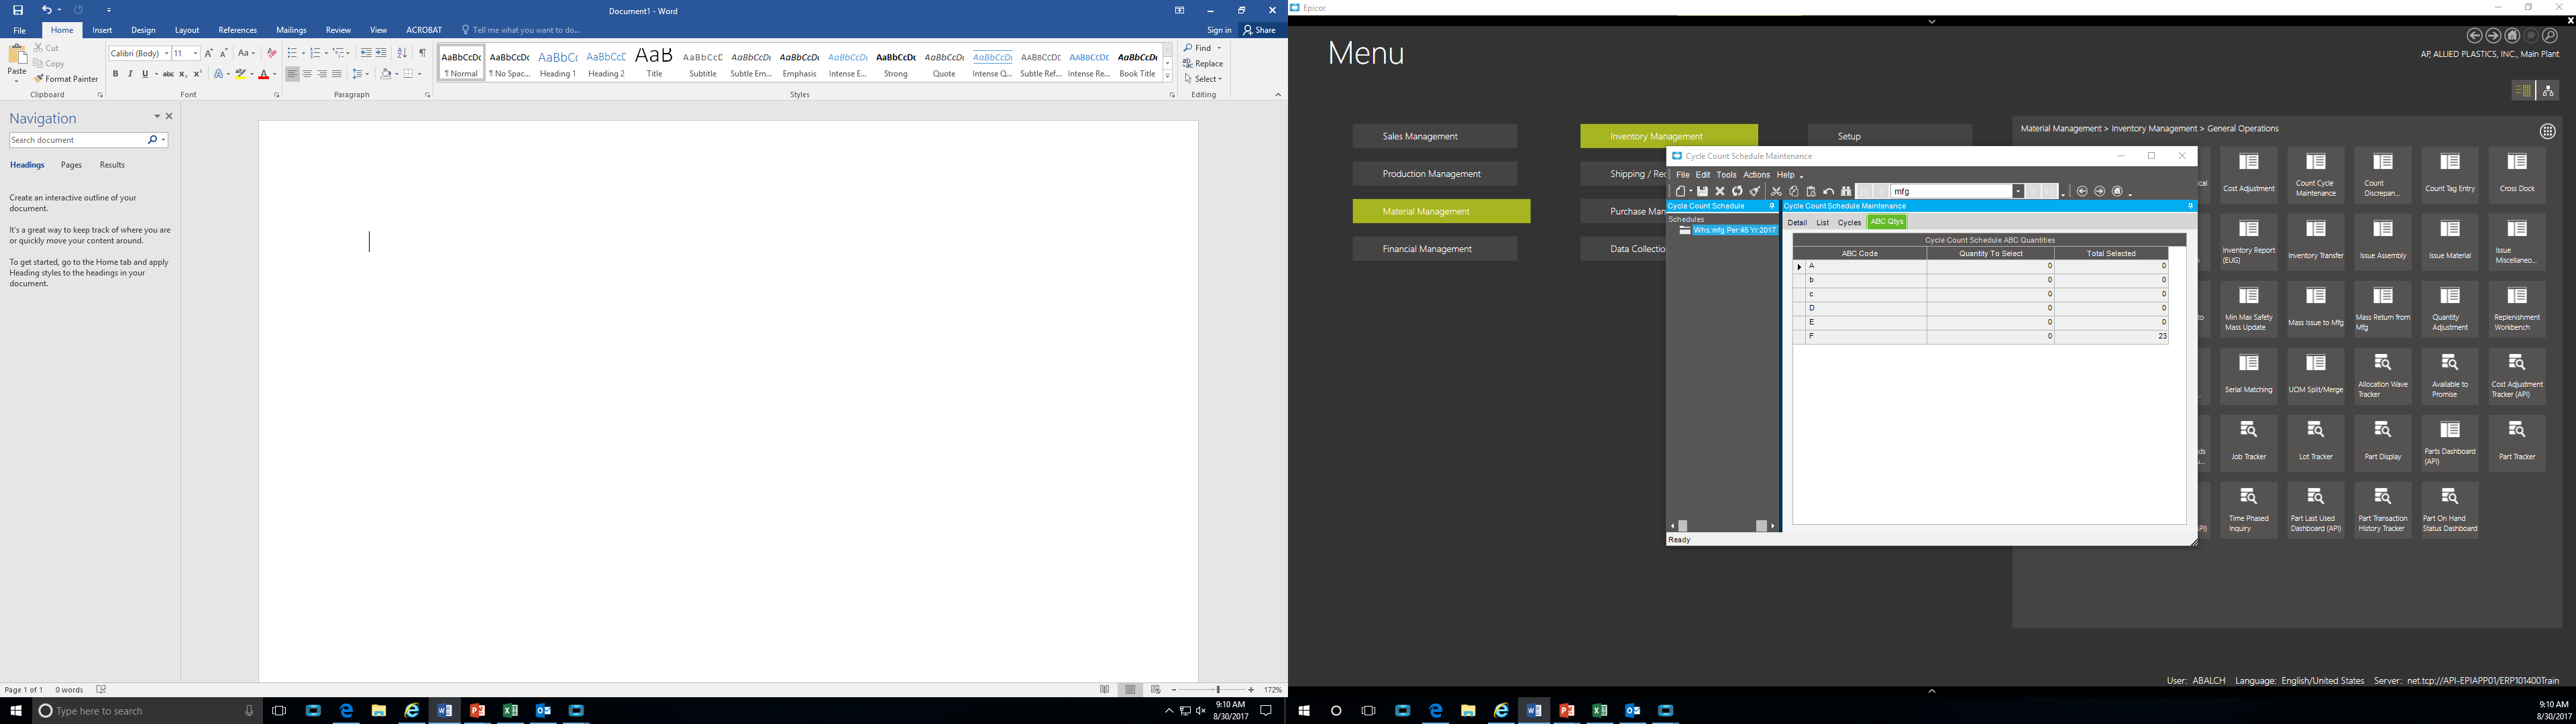Switch to the Detail tab in Cycle Count Maintenance
This screenshot has height=724, width=2576.
[1797, 223]
